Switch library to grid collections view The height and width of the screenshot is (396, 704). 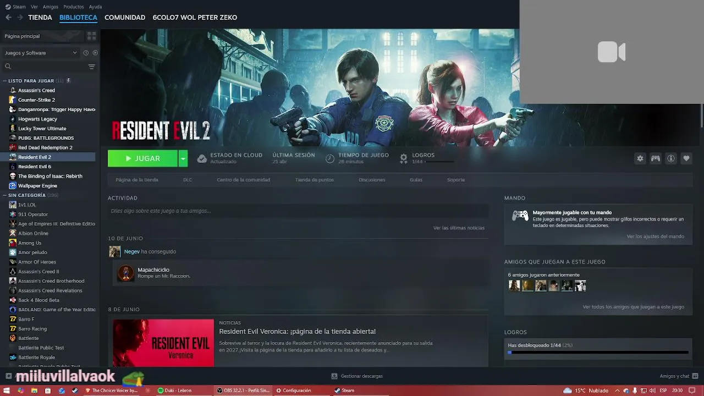pos(91,36)
